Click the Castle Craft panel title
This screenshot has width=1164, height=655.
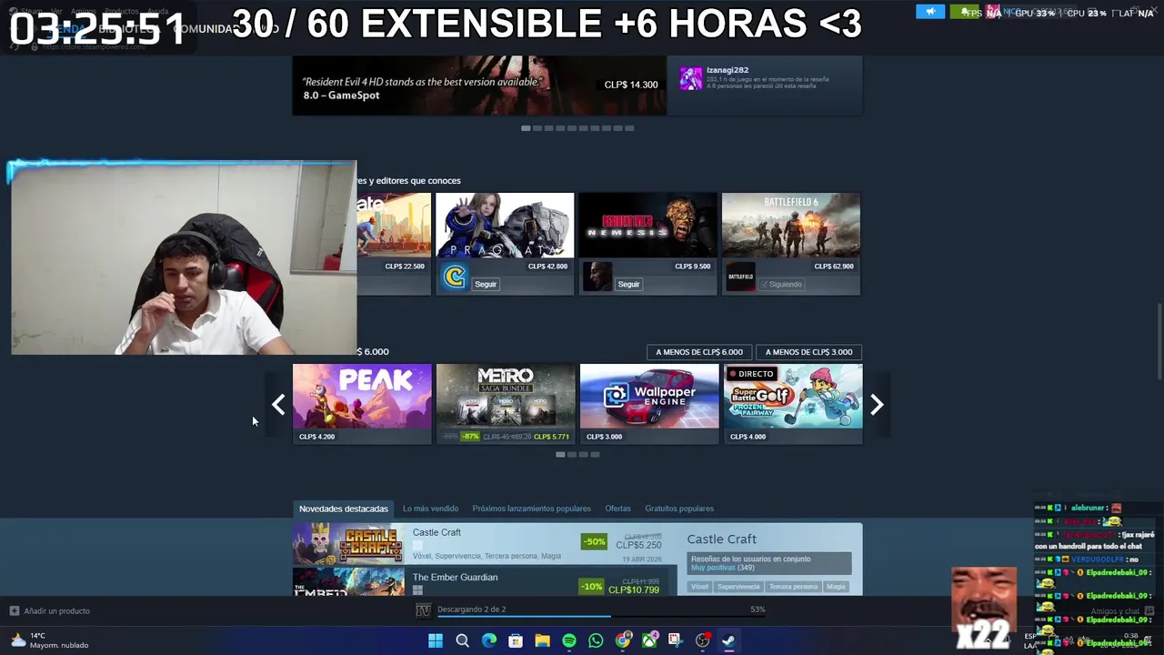coord(722,539)
